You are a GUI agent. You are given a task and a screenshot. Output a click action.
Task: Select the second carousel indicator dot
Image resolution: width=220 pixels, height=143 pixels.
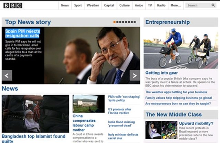coord(118,22)
